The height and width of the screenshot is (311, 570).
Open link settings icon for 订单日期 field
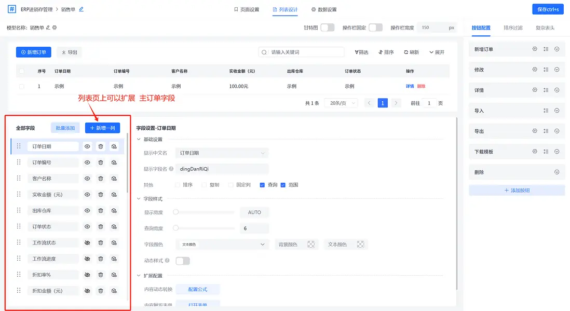114,146
